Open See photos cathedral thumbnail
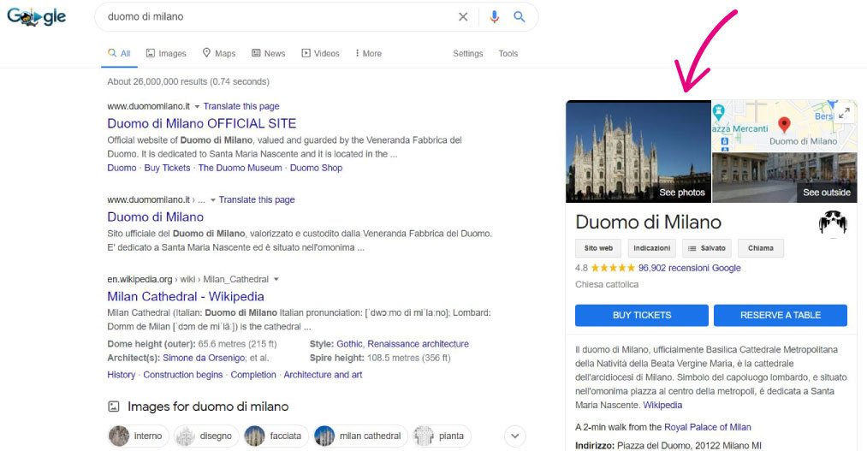The width and height of the screenshot is (867, 451). tap(638, 151)
